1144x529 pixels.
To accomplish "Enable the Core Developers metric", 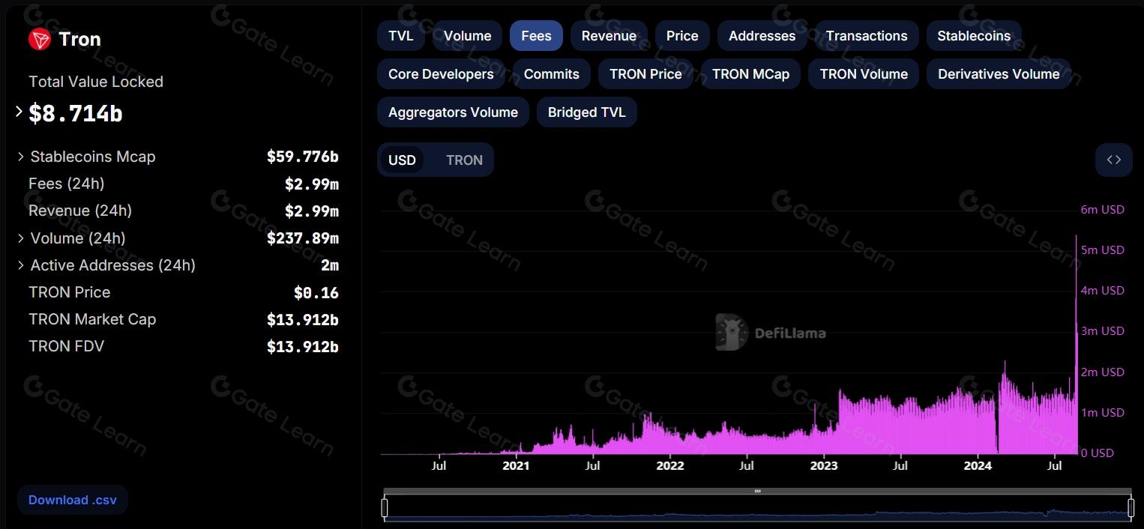I will [x=441, y=74].
